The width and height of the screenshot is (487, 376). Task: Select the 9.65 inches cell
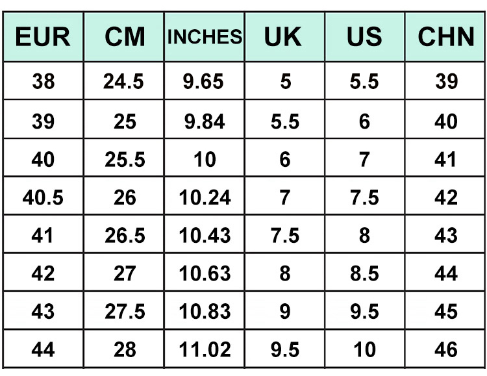click(x=205, y=82)
